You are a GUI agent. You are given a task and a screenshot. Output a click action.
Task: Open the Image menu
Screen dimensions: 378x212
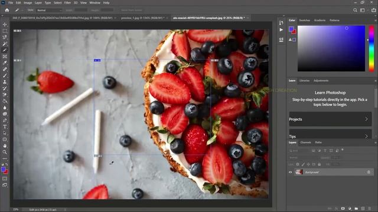click(x=28, y=3)
